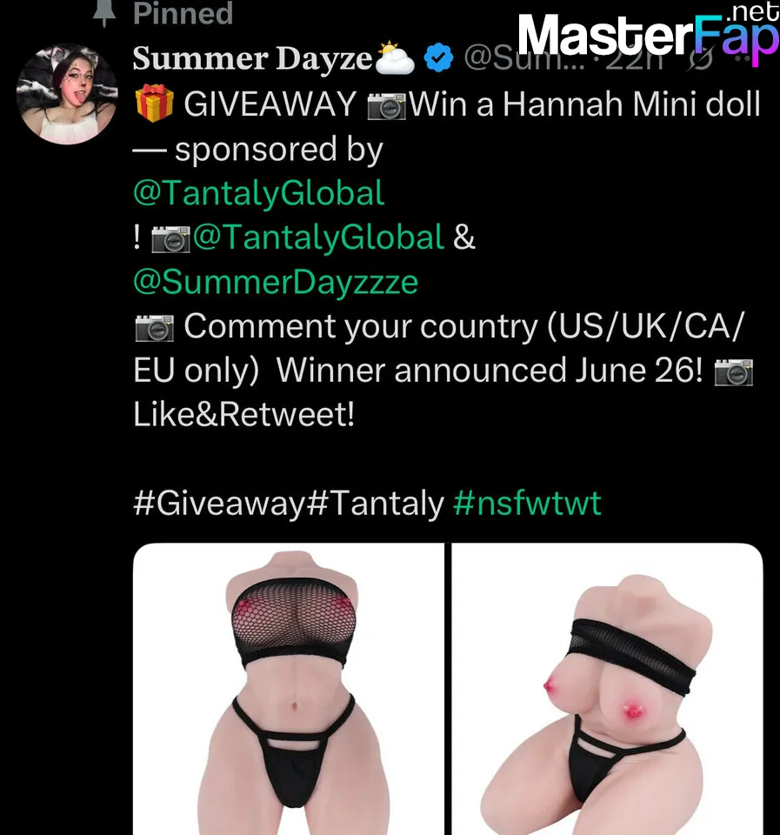Click the MasterFap.net watermark logo
The height and width of the screenshot is (835, 780).
click(649, 33)
